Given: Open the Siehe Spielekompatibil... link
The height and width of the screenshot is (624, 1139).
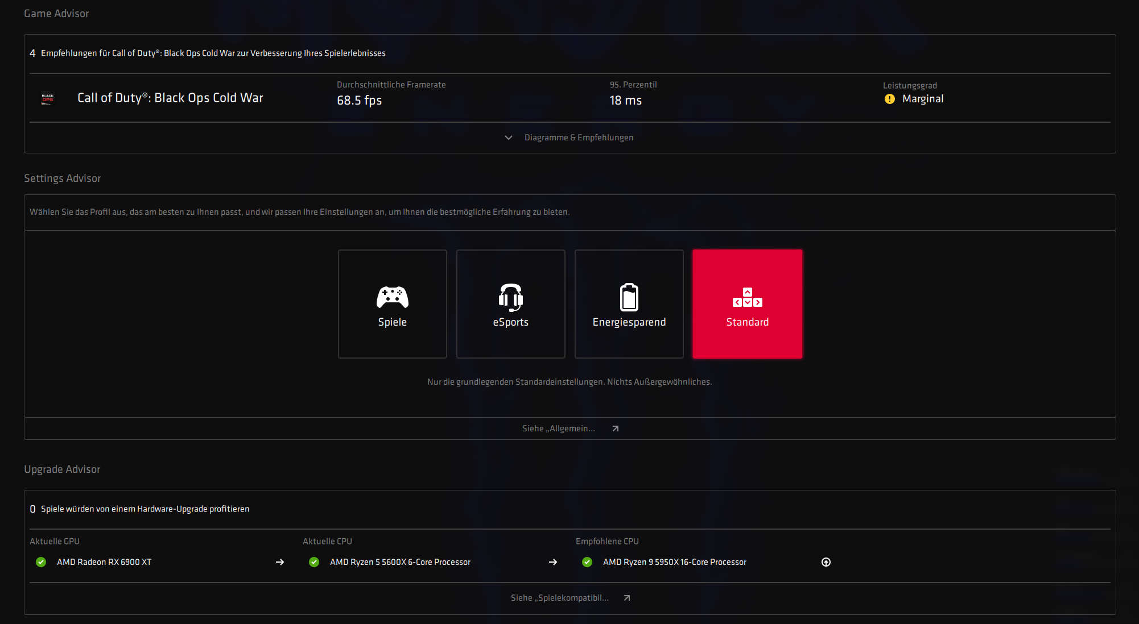Looking at the screenshot, I should point(559,598).
